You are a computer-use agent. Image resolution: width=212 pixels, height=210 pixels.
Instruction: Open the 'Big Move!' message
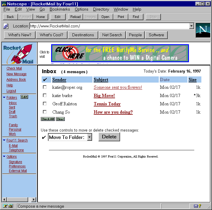tap(104, 96)
